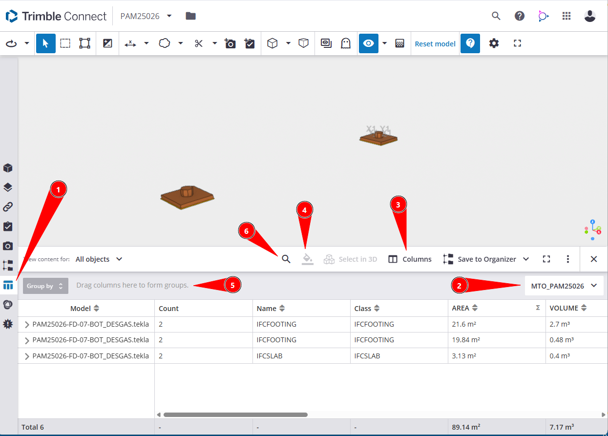
Task: Open the ToDo checklist in the sidebar
Action: [x=8, y=227]
